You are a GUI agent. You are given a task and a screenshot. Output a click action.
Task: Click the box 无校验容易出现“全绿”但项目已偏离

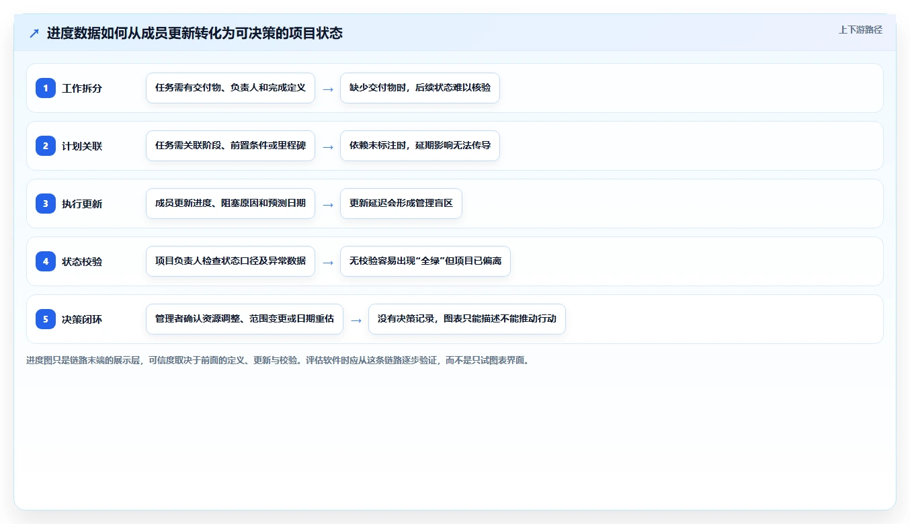(425, 261)
